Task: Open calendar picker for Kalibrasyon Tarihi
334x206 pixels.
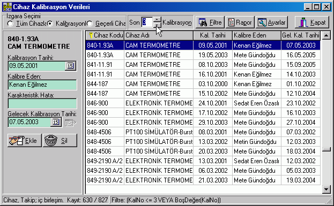Action: click(x=70, y=66)
